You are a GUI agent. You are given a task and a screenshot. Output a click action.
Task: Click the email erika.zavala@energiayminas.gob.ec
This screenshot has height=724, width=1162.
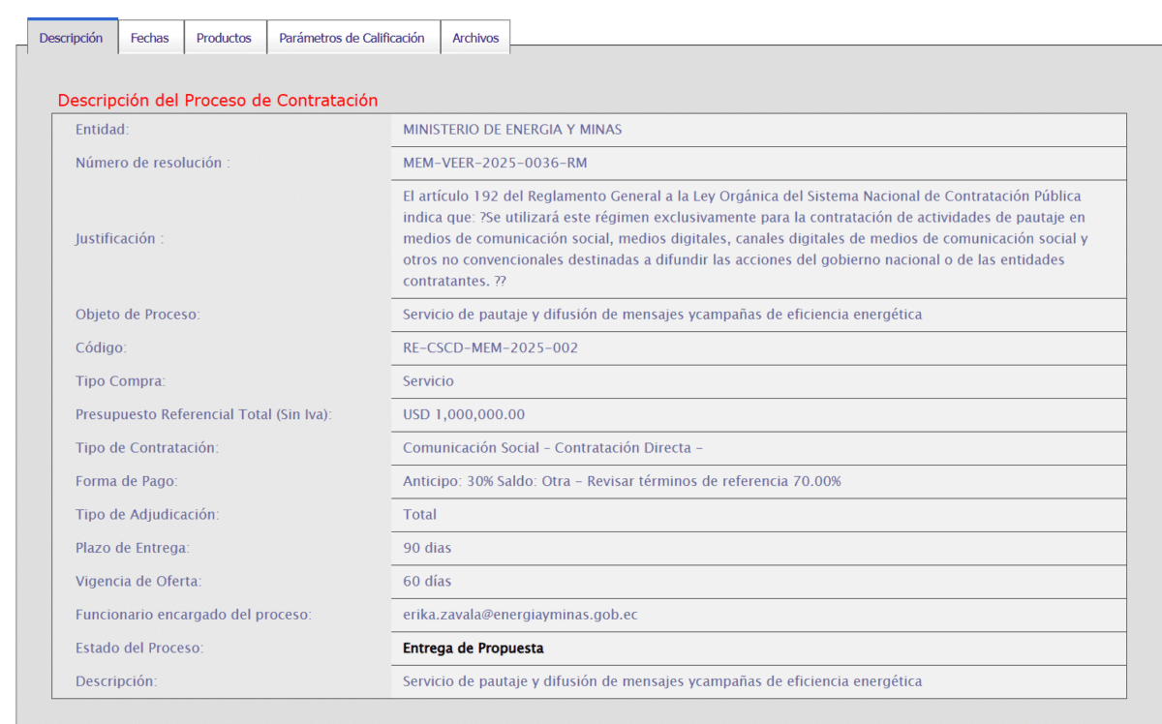pos(520,615)
